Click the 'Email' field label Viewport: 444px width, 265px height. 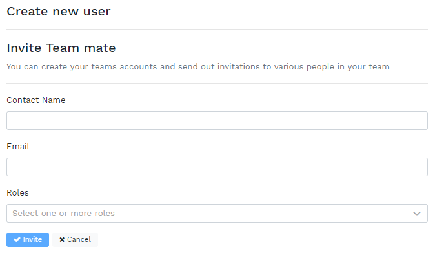point(18,147)
